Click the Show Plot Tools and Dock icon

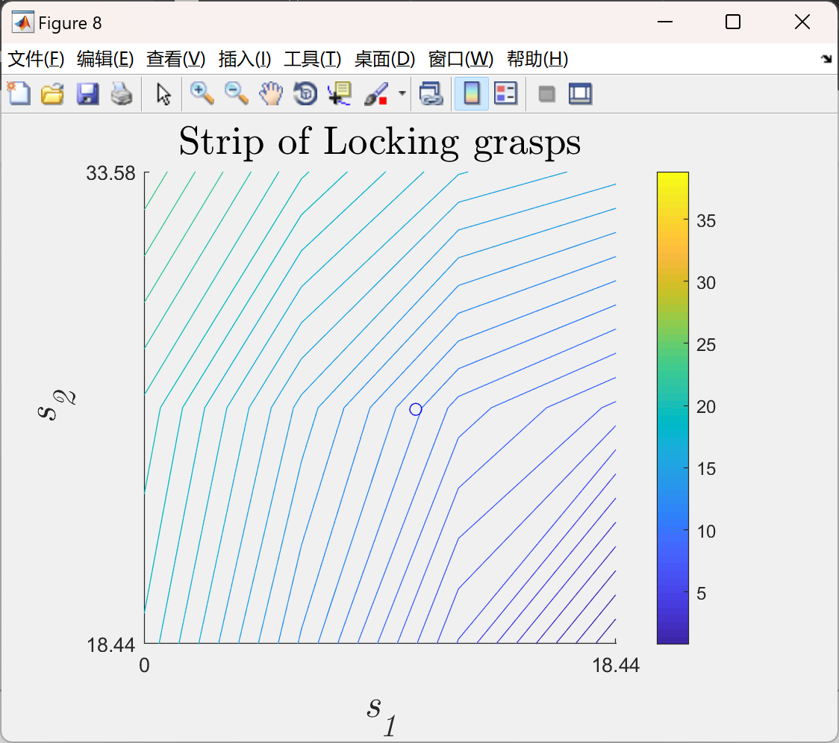pyautogui.click(x=580, y=93)
